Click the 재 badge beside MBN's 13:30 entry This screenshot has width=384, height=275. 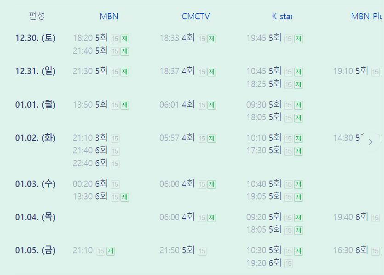[x=124, y=197]
